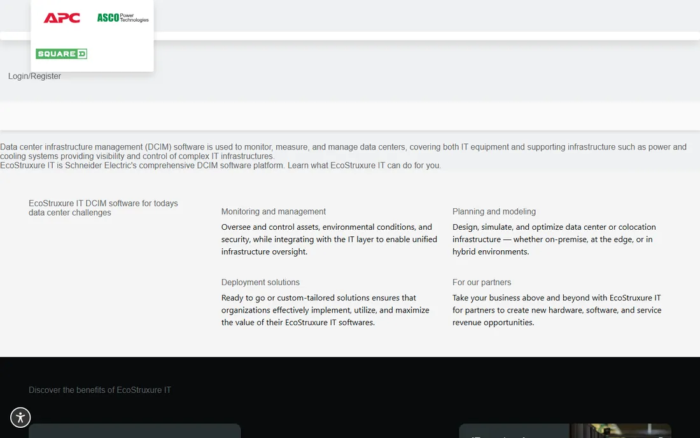Click the Take your business above paragraph
The image size is (700, 438).
557,310
